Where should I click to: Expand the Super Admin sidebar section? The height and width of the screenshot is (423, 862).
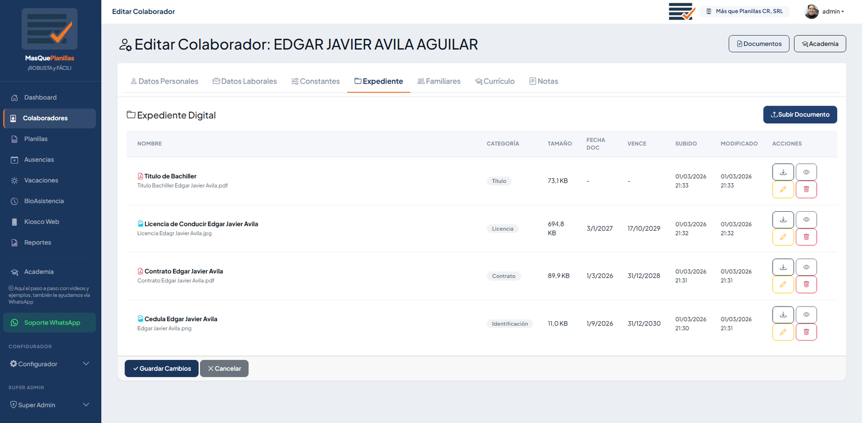coord(50,405)
